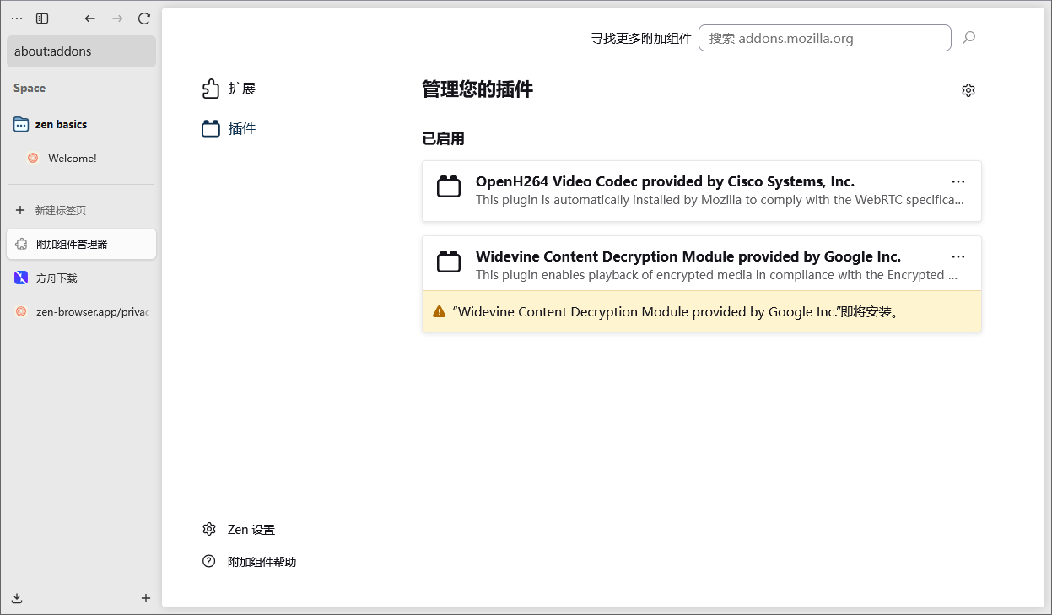Open downloads via the arrow icon
This screenshot has width=1052, height=615.
coord(16,597)
